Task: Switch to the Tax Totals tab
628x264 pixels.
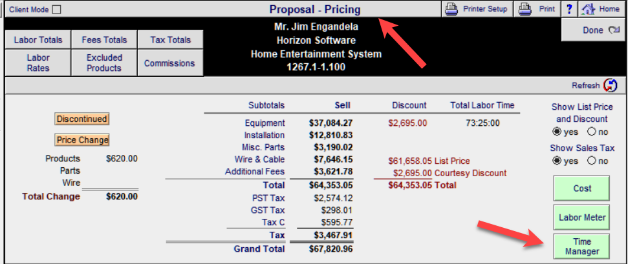Action: 170,40
